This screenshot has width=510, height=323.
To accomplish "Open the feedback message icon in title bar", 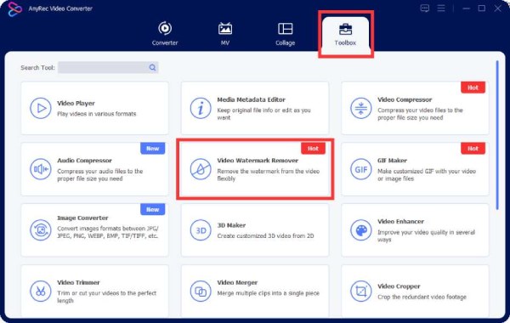I will point(425,8).
